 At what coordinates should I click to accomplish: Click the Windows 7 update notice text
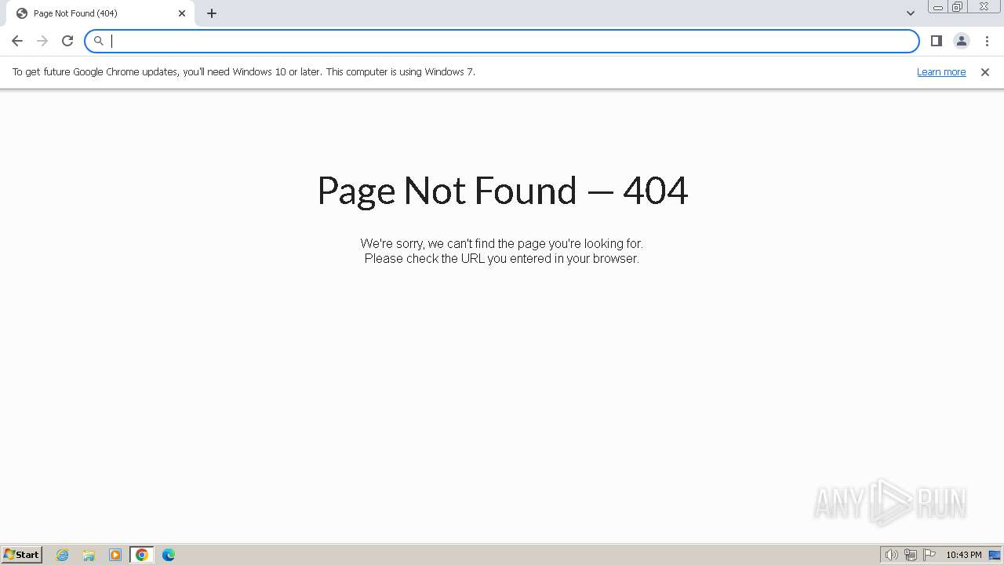click(x=244, y=72)
